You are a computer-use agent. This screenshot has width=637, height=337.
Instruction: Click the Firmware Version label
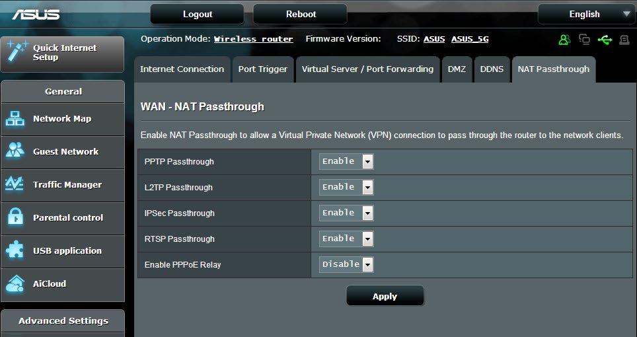click(344, 38)
